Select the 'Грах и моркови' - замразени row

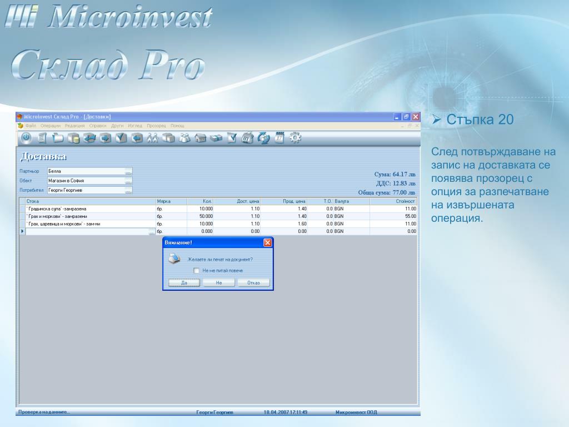pyautogui.click(x=218, y=216)
